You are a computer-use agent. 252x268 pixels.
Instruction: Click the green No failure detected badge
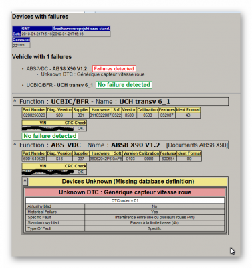[124, 85]
